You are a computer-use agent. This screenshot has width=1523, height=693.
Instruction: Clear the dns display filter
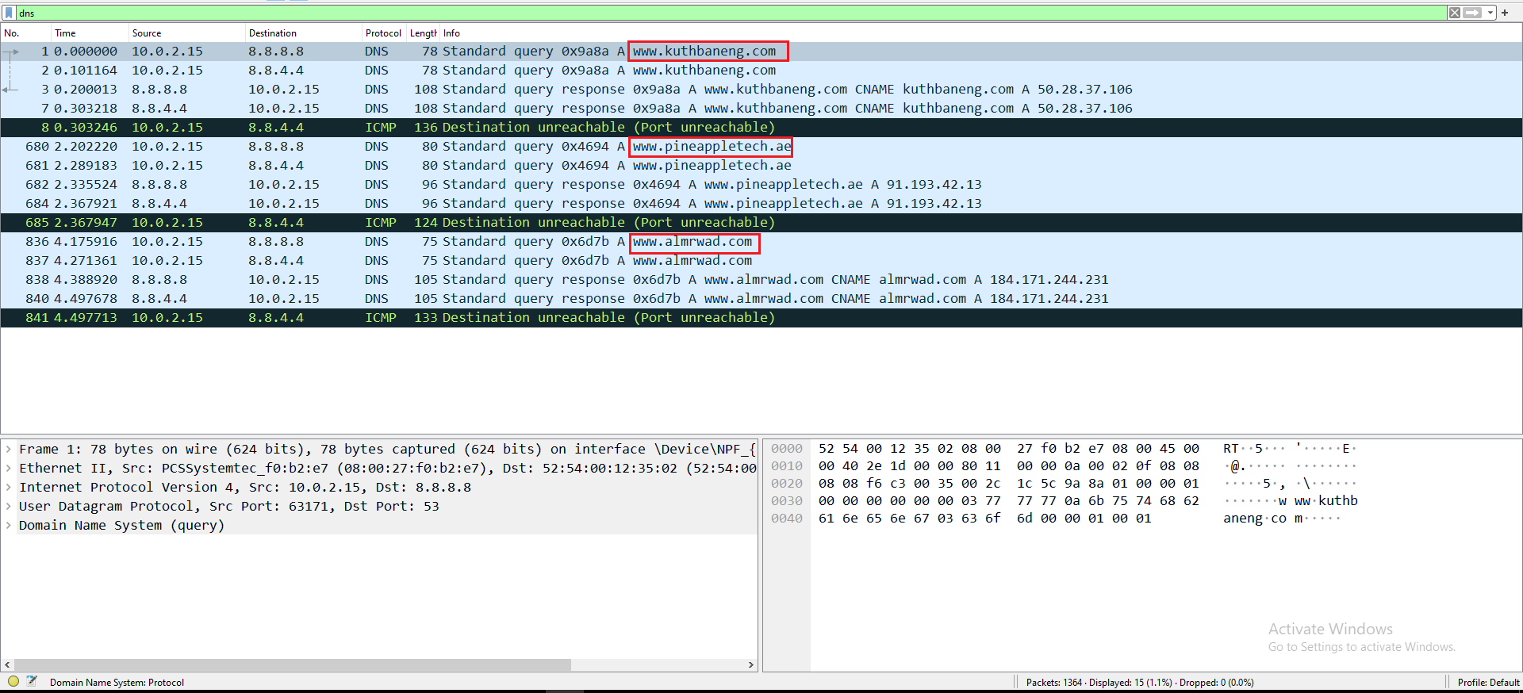[x=1455, y=13]
